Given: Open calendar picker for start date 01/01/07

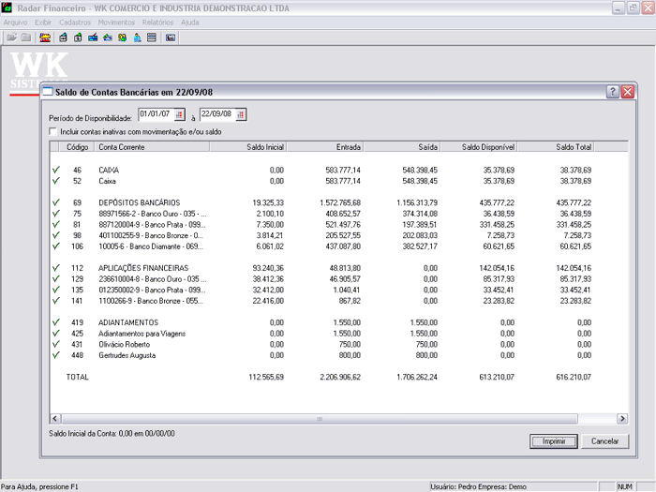Looking at the screenshot, I should (180, 114).
